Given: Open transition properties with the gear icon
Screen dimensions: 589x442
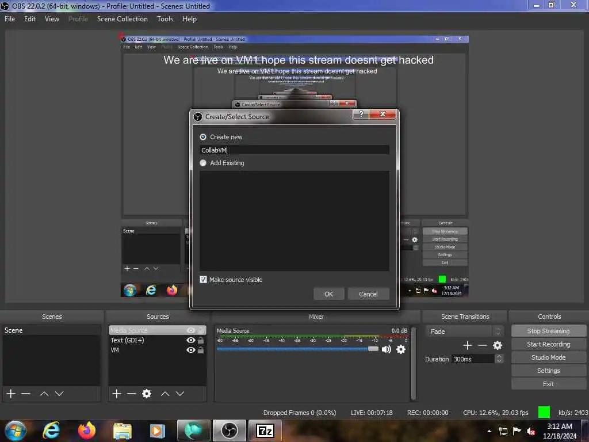Looking at the screenshot, I should (x=498, y=345).
